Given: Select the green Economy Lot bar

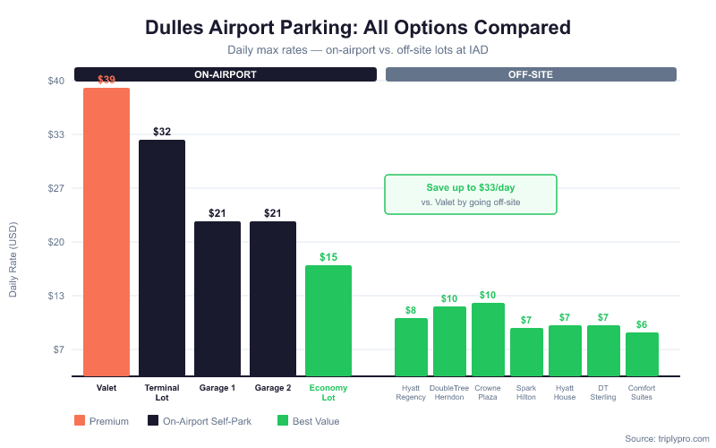Looking at the screenshot, I should [x=328, y=320].
